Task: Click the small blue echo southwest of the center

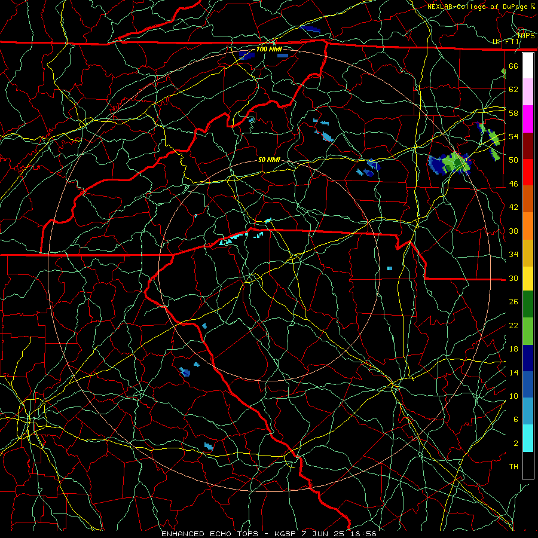Action: [x=185, y=372]
